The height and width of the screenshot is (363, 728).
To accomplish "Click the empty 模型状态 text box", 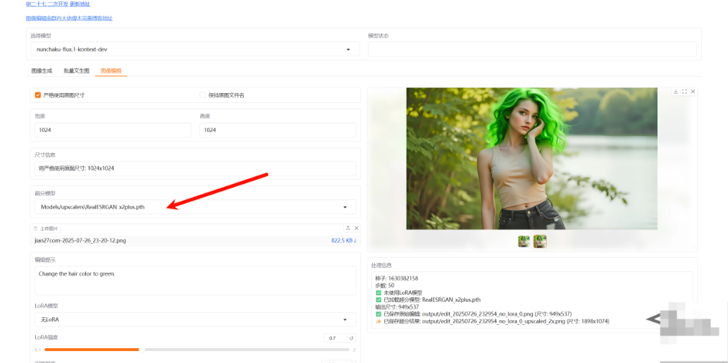I will (x=532, y=49).
